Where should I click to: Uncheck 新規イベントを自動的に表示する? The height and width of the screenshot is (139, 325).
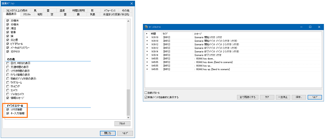(x=146, y=97)
